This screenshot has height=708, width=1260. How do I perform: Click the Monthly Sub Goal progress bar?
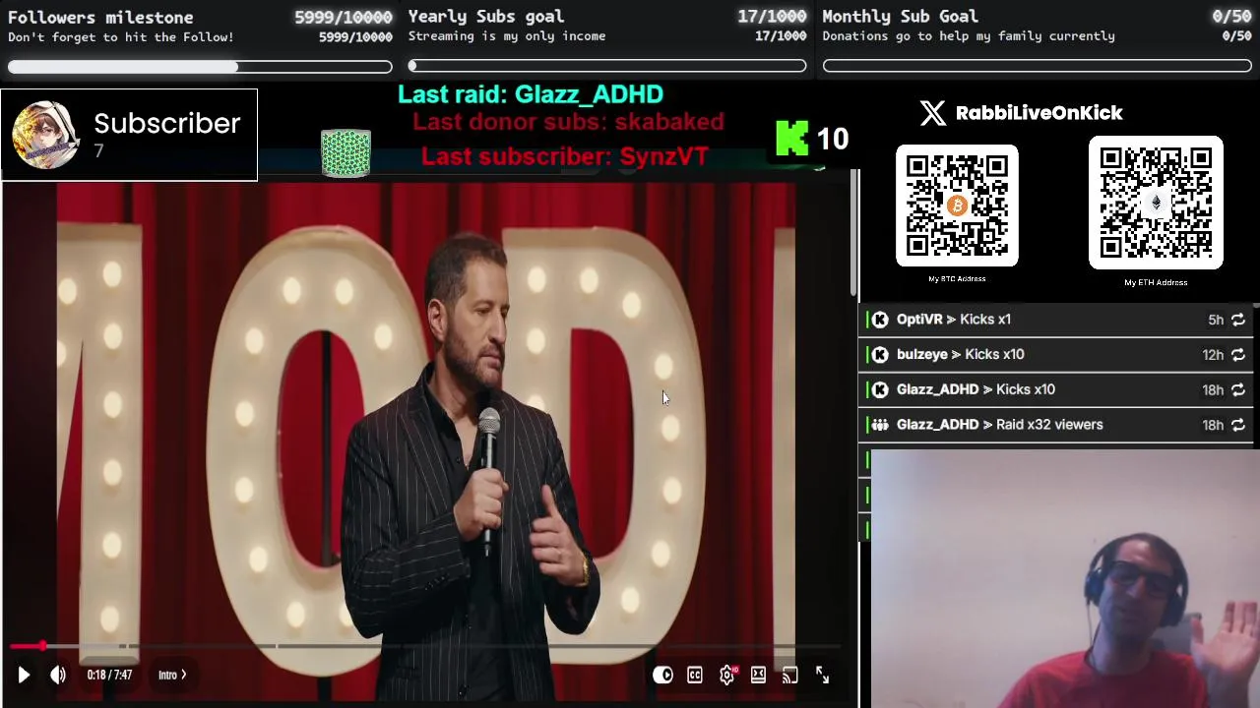pos(1037,66)
